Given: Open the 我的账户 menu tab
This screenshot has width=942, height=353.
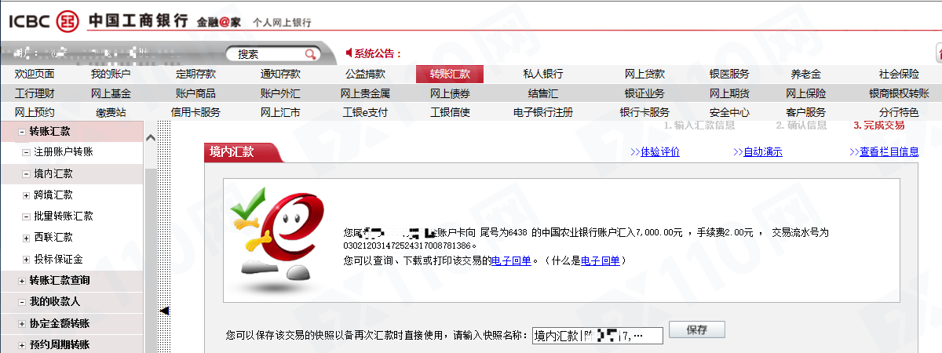Looking at the screenshot, I should tap(111, 75).
